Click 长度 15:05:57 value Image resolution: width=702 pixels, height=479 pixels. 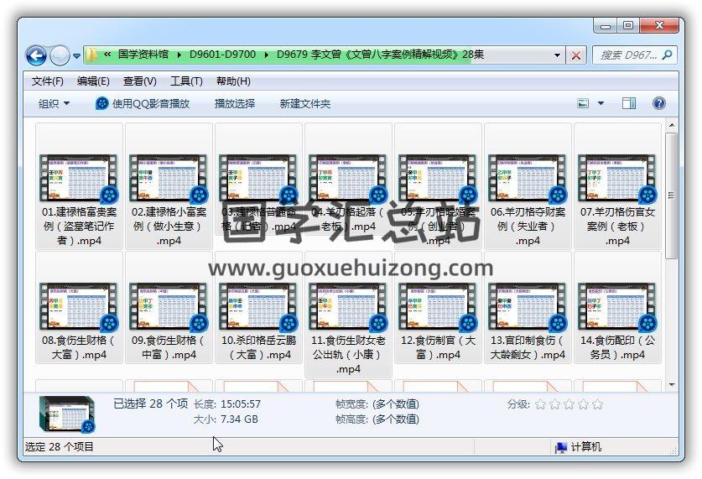pos(241,404)
